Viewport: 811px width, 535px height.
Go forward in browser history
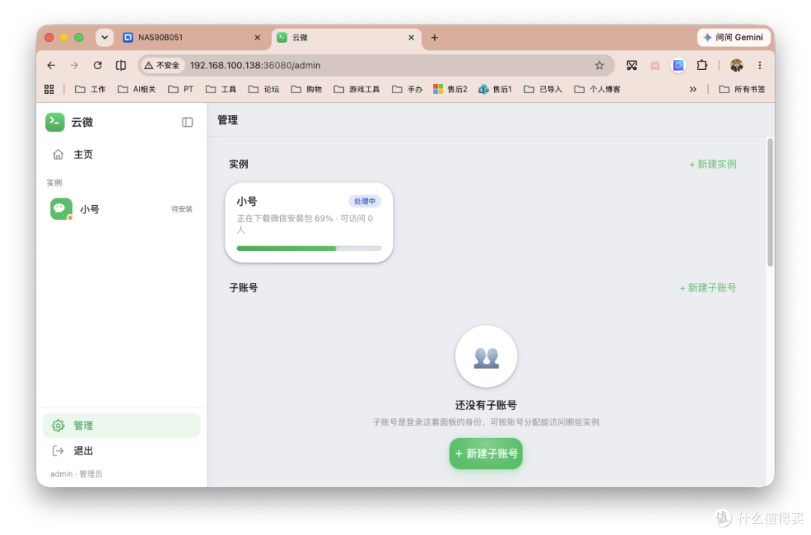pyautogui.click(x=74, y=65)
